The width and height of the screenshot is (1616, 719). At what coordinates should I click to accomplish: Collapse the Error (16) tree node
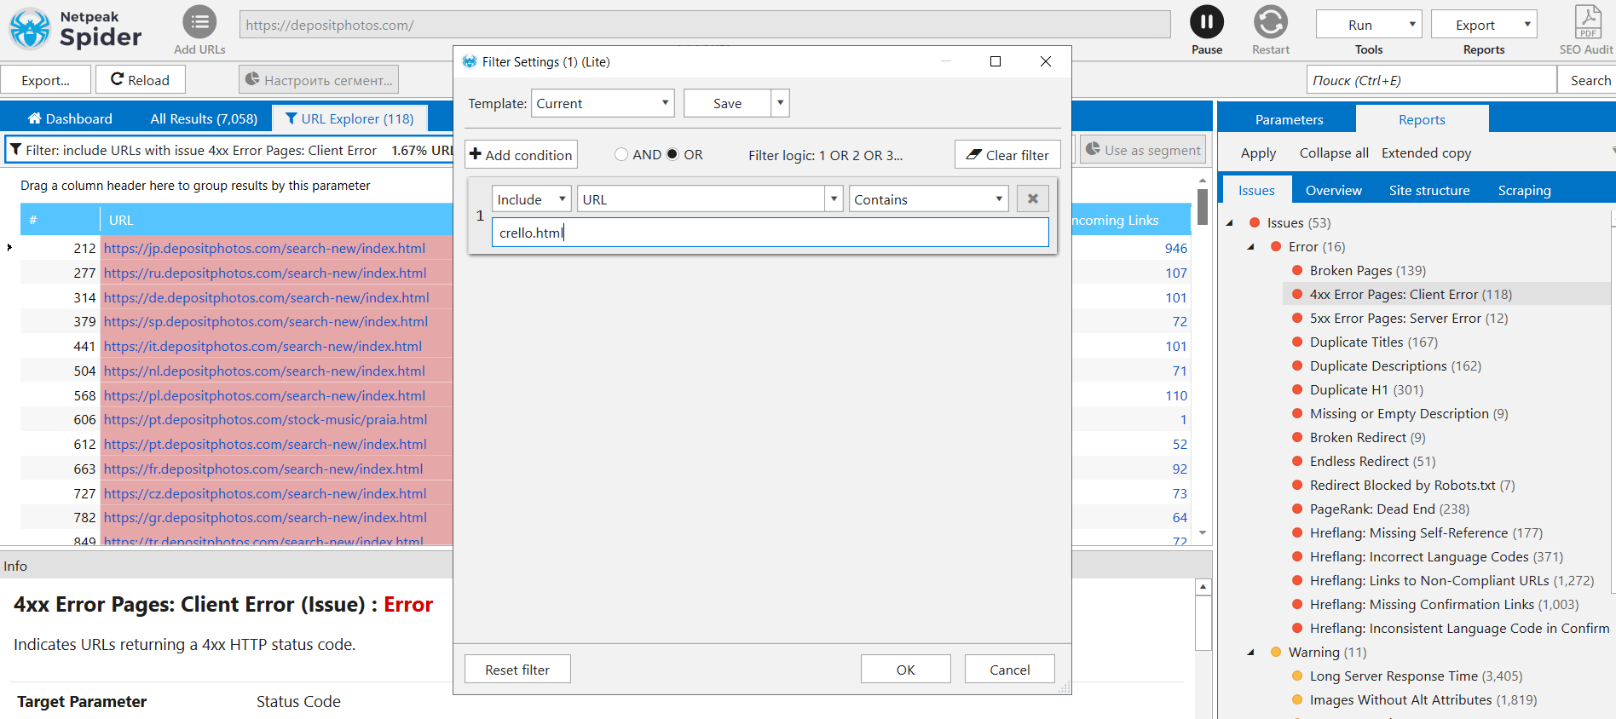tap(1251, 247)
